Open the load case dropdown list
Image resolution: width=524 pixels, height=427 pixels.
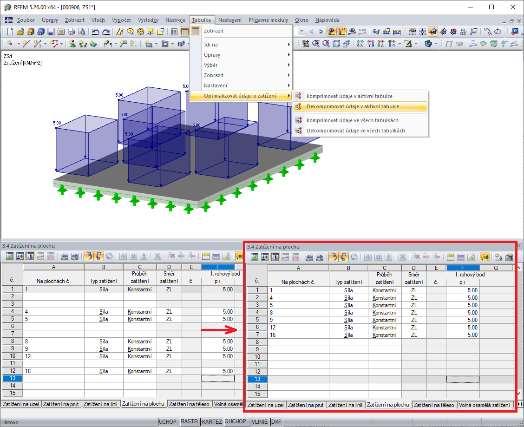[x=301, y=32]
